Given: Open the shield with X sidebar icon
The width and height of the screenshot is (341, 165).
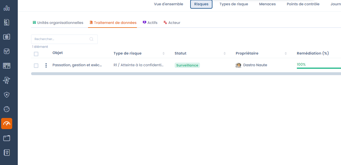Looking at the screenshot, I should point(7,95).
